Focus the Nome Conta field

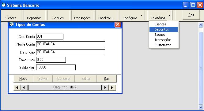[x=70, y=44]
